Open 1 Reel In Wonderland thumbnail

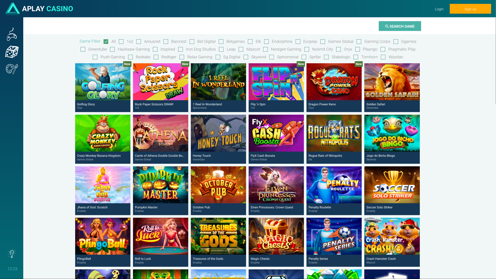(x=219, y=82)
